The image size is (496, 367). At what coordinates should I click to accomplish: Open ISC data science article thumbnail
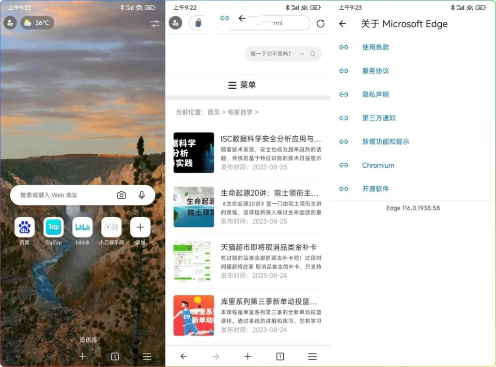pos(194,153)
